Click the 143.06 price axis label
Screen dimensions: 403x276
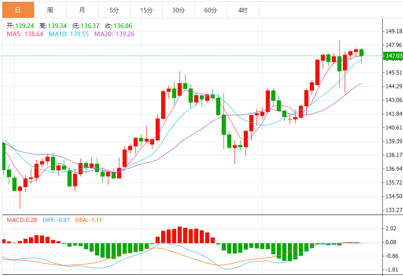pos(394,100)
